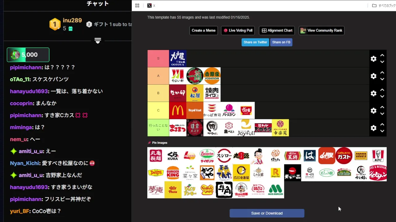Pick the Yoshinoya logo in A tier
Image resolution: width=396 pixels, height=222 pixels.
[212, 76]
